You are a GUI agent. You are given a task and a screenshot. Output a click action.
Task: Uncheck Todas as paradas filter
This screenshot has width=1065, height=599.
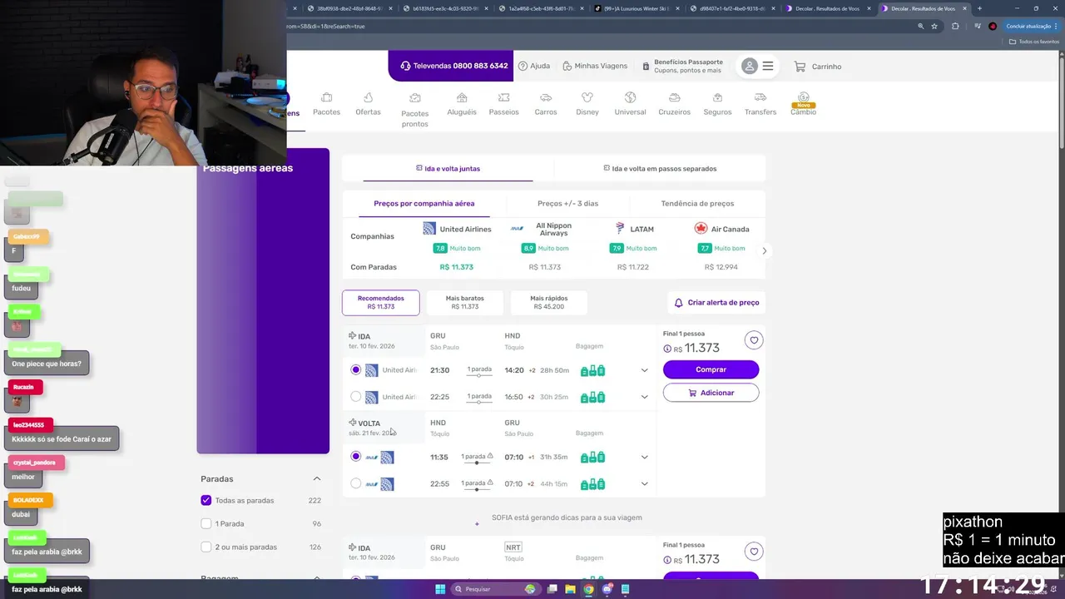(206, 500)
